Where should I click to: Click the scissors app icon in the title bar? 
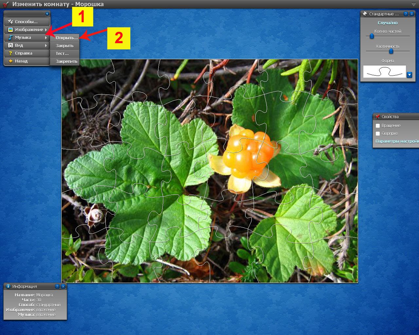(x=5, y=4)
